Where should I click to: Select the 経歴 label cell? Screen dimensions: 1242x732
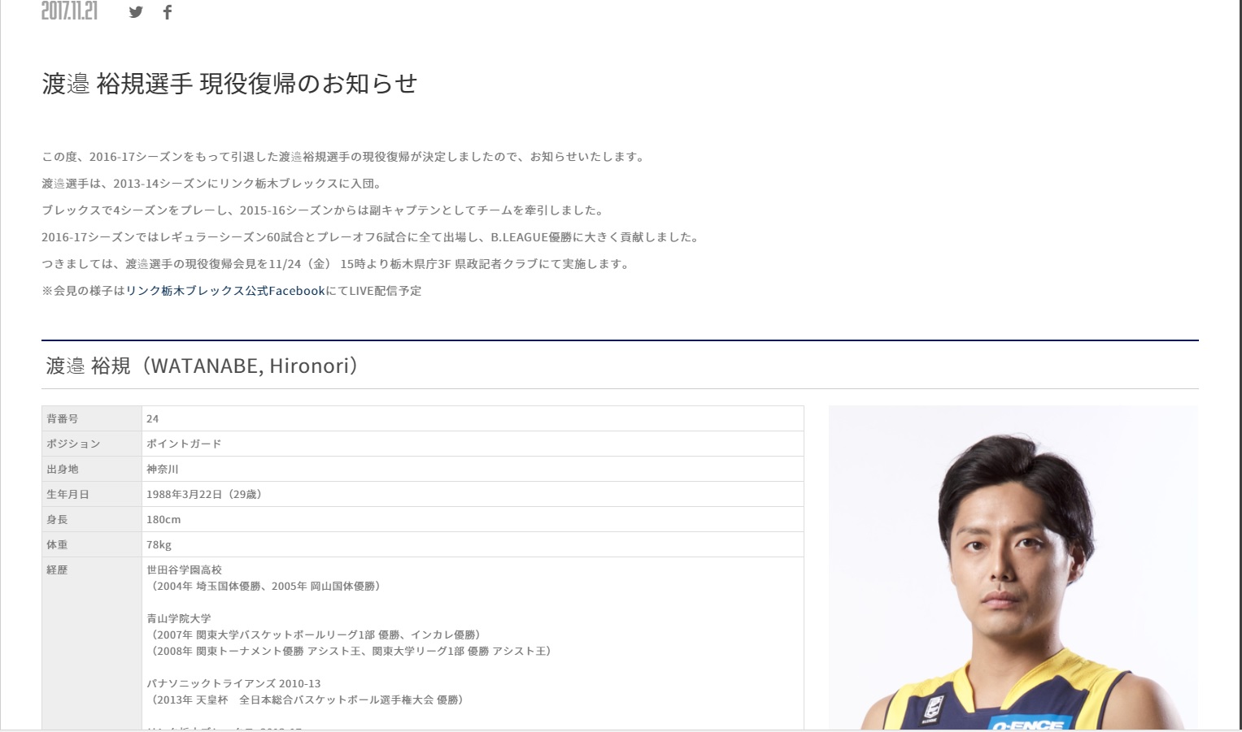point(92,643)
